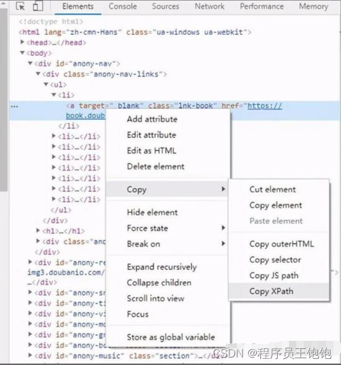Image resolution: width=341 pixels, height=365 pixels.
Task: Choose Cut element in submenu
Action: [x=272, y=190]
